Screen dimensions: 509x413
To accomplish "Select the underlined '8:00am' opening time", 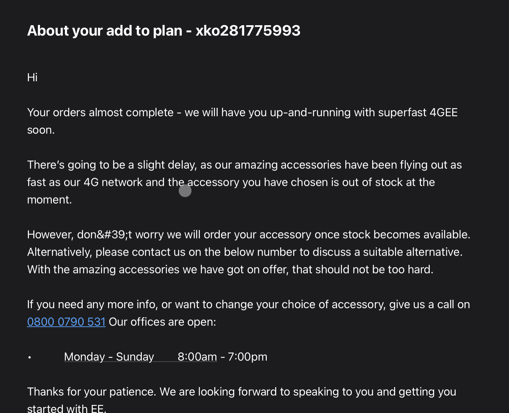I will click(197, 357).
